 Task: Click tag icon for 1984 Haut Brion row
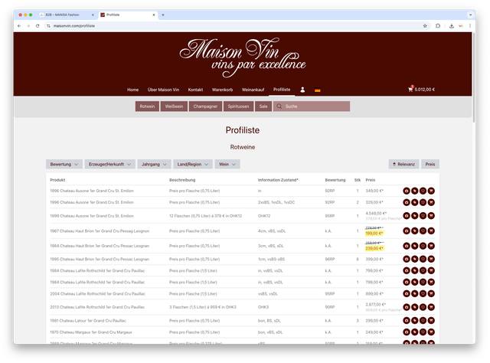(414, 247)
